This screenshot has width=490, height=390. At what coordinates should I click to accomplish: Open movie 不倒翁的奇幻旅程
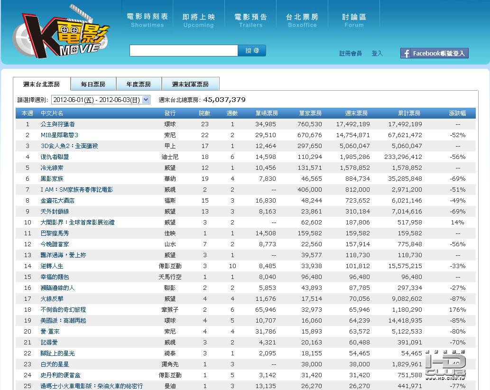64,310
